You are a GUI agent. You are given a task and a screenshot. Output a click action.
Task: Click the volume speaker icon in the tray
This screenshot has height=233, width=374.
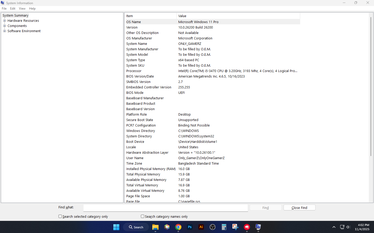348,227
